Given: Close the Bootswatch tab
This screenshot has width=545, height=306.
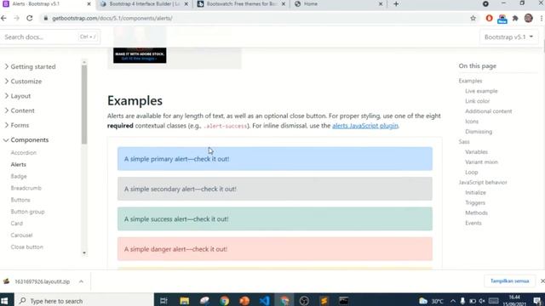Looking at the screenshot, I should [284, 4].
